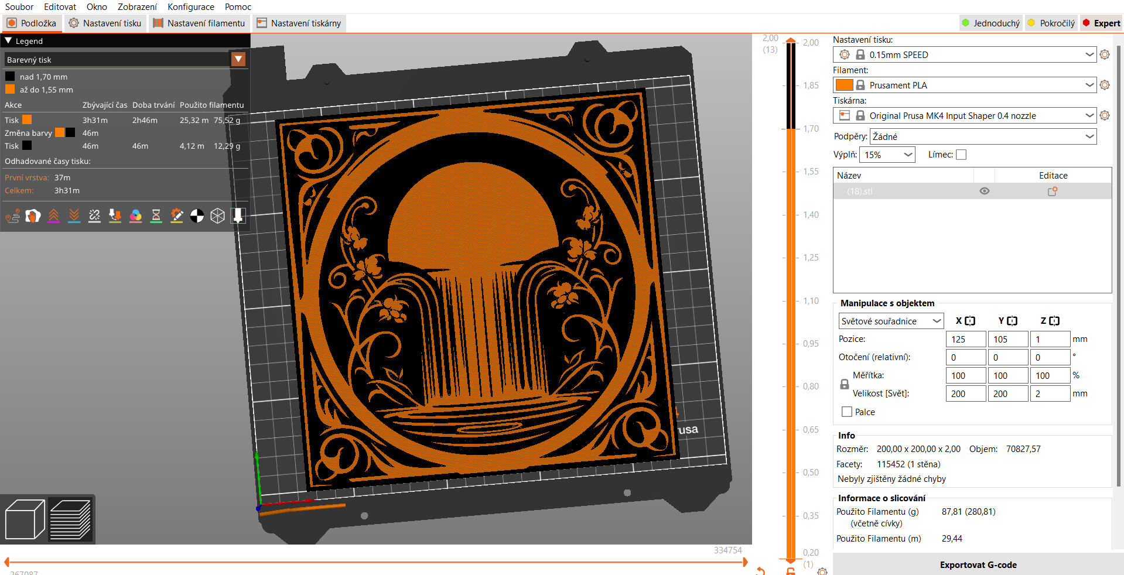Toggle retractions display icon with up chevrons
The height and width of the screenshot is (575, 1124).
(54, 216)
